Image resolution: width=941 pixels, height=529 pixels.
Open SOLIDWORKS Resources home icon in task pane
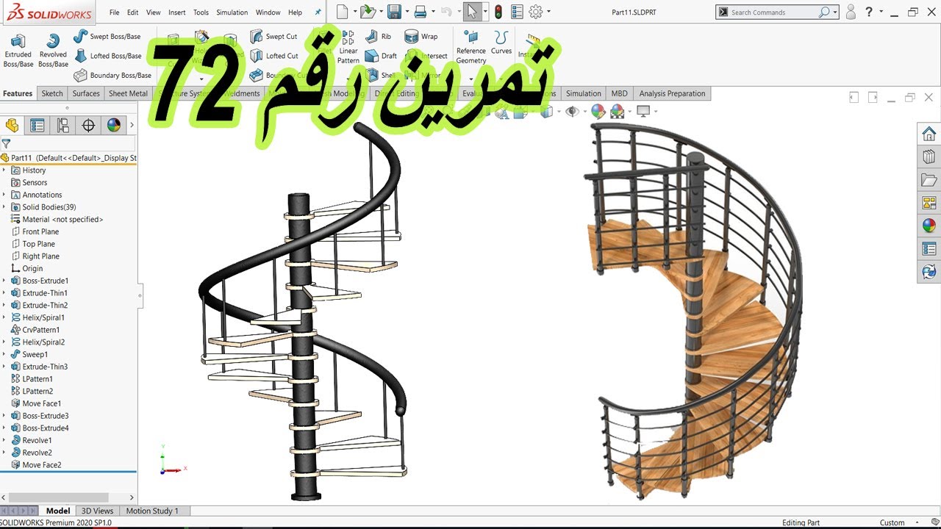click(929, 134)
